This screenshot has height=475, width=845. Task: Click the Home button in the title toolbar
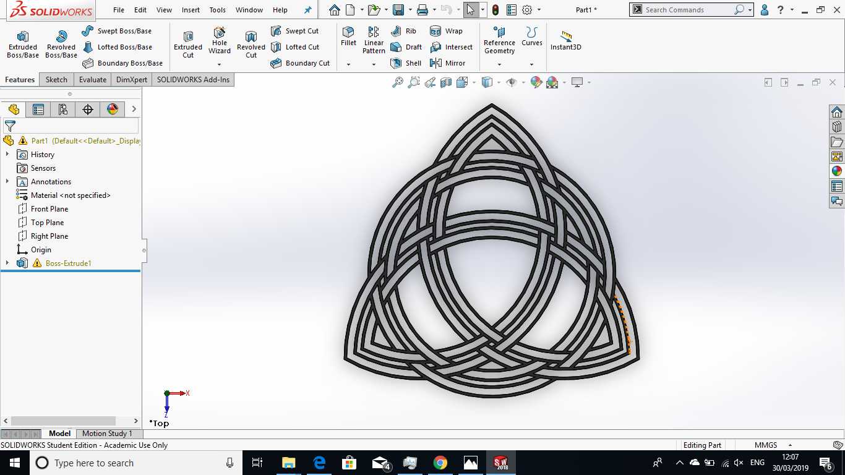[335, 10]
